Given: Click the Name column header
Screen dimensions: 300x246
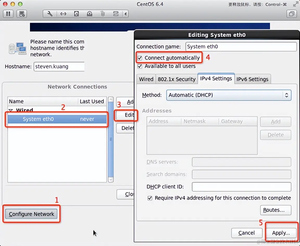Looking at the screenshot, I should tap(43, 101).
